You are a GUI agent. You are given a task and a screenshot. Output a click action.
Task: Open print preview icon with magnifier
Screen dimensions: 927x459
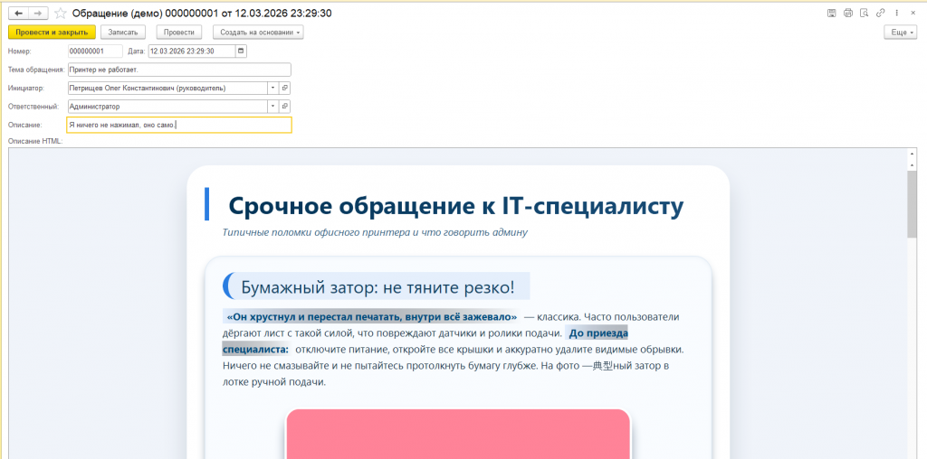click(x=864, y=13)
